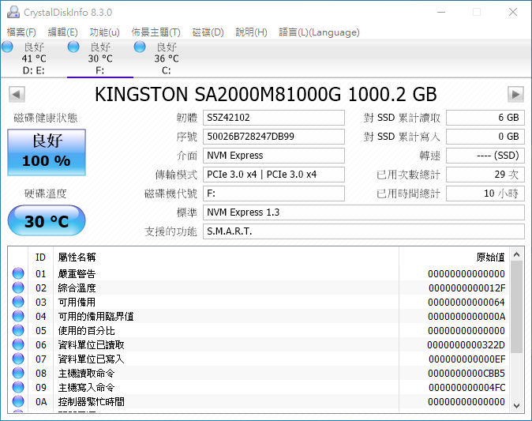Click the supported features field S.M.A.R.T.

click(364, 231)
